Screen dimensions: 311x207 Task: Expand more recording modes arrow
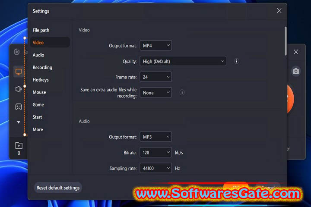click(x=19, y=122)
